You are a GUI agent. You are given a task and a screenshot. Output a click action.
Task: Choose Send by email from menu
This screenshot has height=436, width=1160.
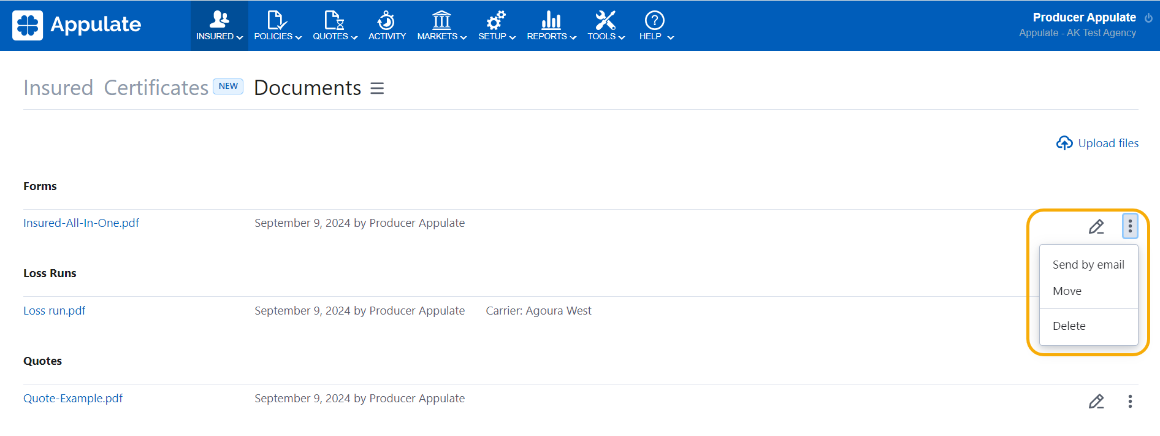coord(1088,265)
